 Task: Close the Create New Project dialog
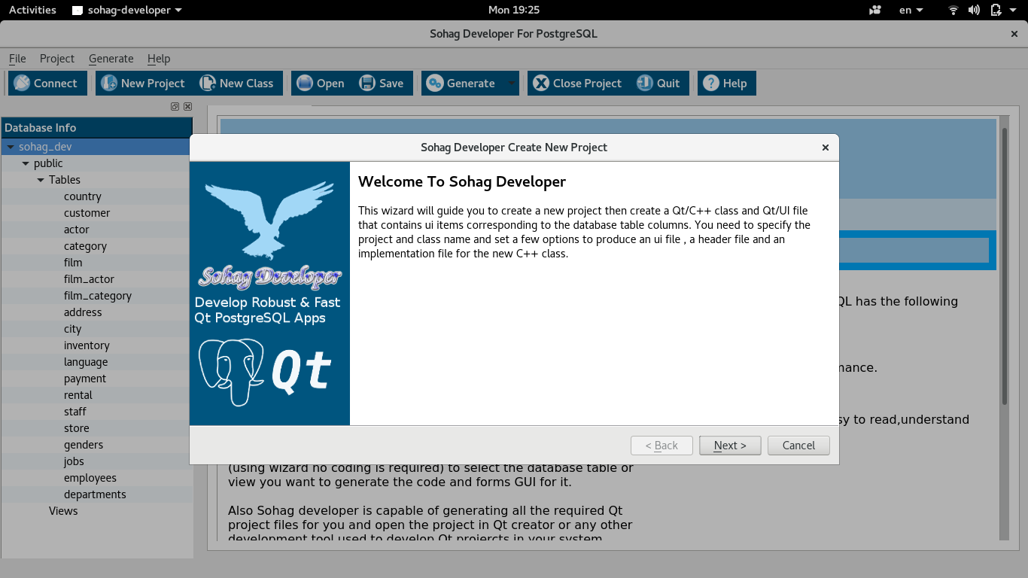(x=825, y=148)
